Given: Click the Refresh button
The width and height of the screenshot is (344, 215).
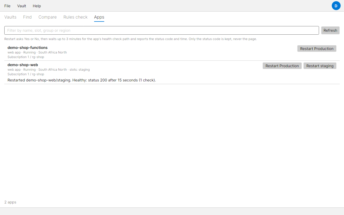Looking at the screenshot, I should [x=330, y=30].
